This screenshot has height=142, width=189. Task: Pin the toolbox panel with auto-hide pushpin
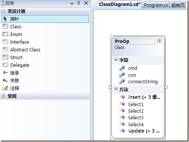point(79,3)
